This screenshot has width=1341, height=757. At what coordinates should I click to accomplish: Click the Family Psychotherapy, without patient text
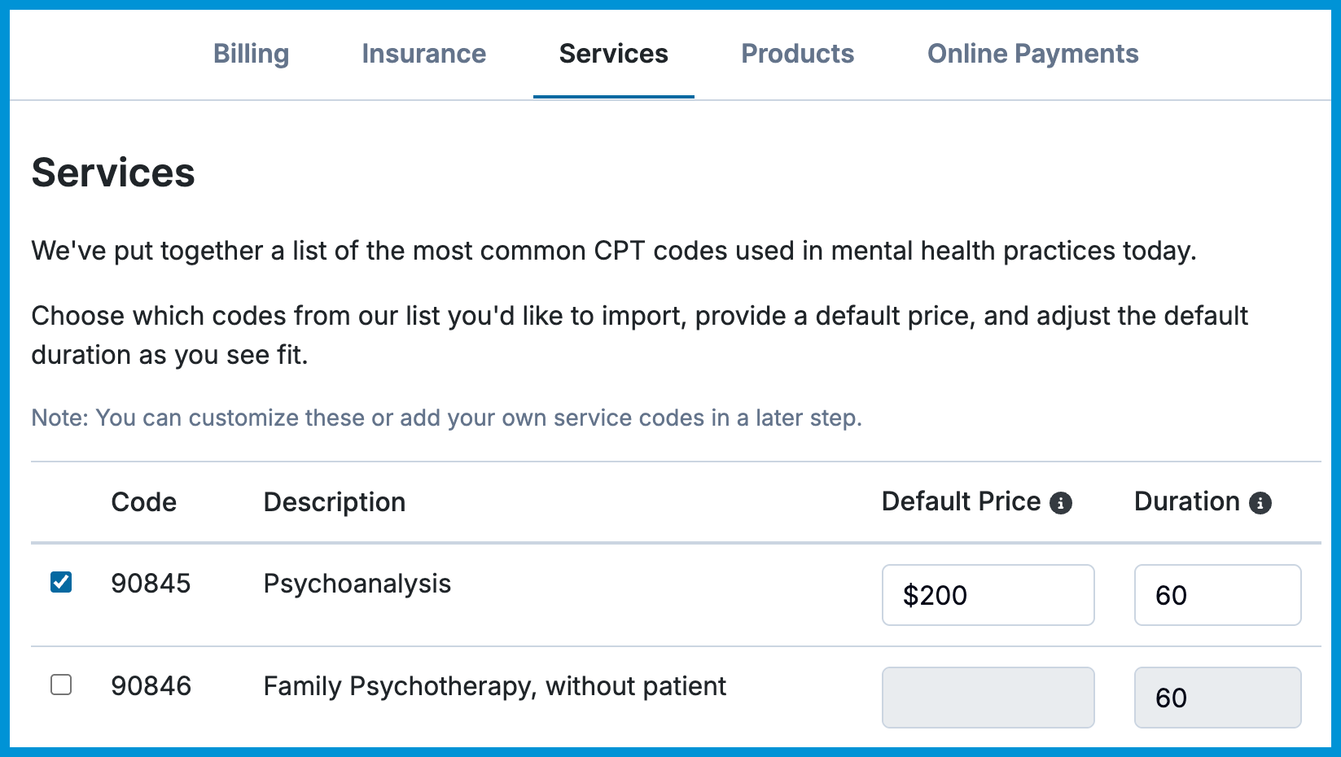pyautogui.click(x=494, y=686)
